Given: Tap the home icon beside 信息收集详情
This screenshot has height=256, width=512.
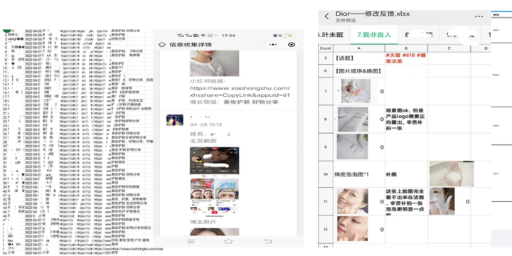Looking at the screenshot, I should pyautogui.click(x=162, y=44).
